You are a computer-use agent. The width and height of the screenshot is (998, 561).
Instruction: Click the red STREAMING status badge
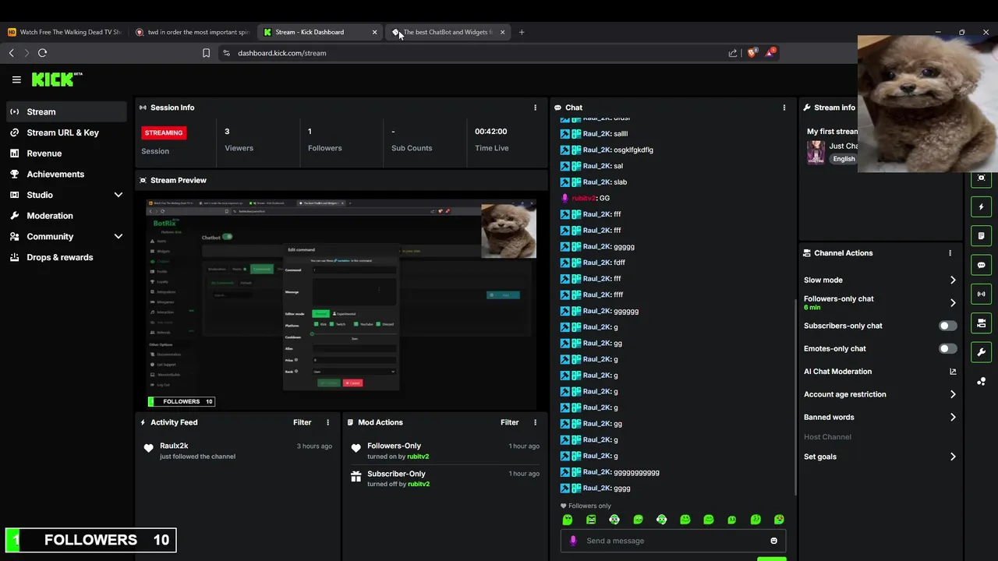[x=164, y=132]
